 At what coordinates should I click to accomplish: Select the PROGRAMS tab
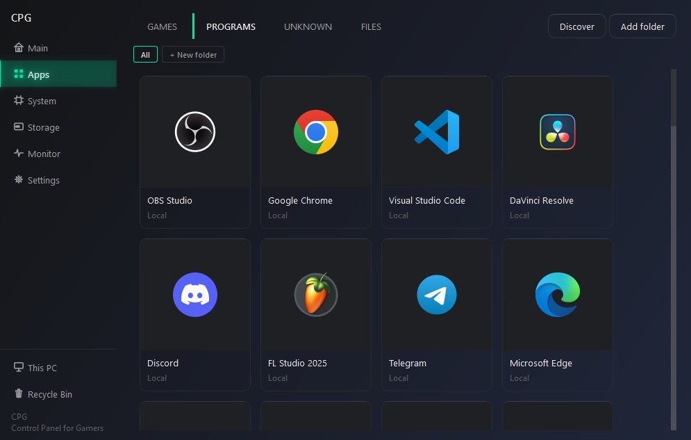231,26
